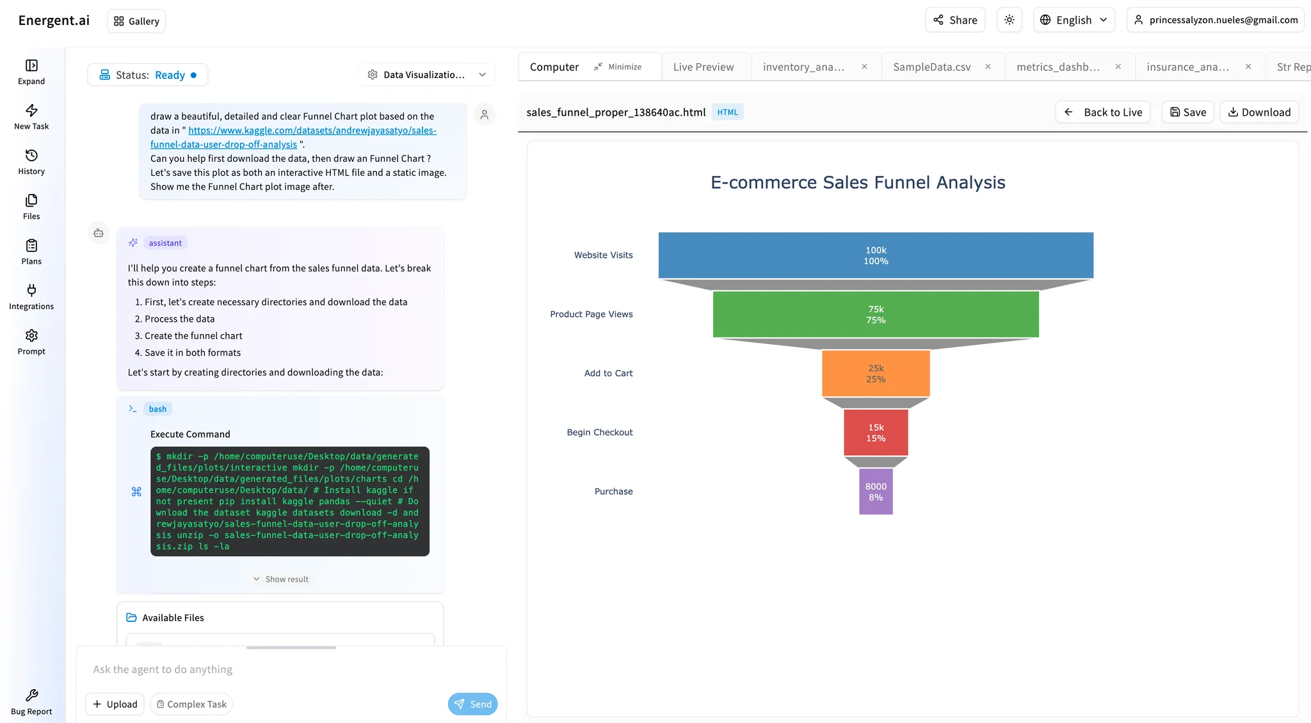This screenshot has height=723, width=1311.
Task: Download the sales funnel HTML file
Action: point(1259,111)
